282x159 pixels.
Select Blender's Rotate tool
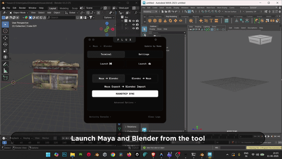click(x=5, y=45)
